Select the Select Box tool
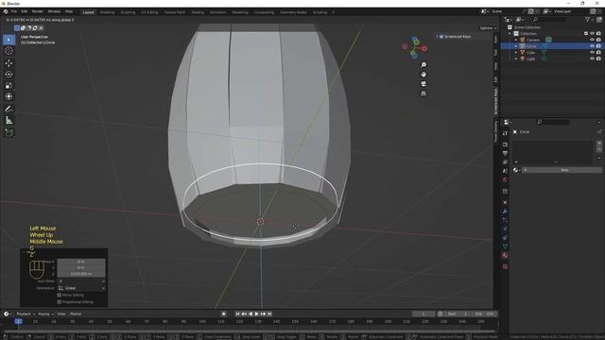Viewport: 605px width, 340px height. 9,40
